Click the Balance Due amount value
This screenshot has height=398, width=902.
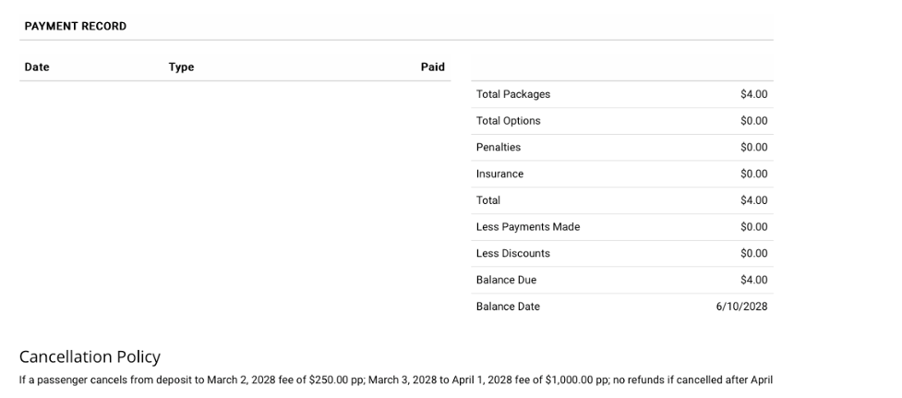pyautogui.click(x=753, y=281)
